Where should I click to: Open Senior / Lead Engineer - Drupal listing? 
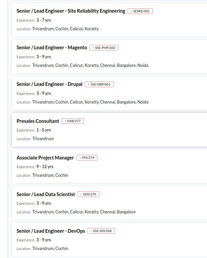coord(50,84)
